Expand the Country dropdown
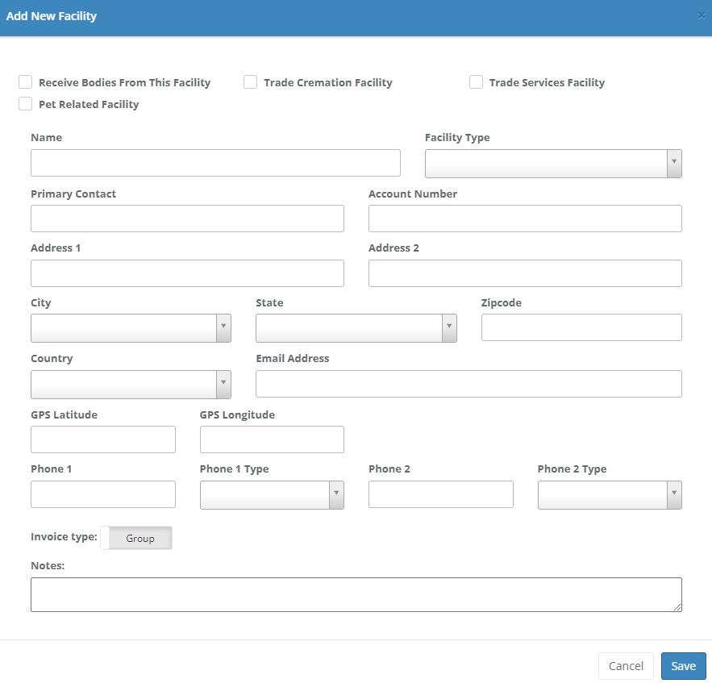The image size is (712, 683). click(x=131, y=384)
